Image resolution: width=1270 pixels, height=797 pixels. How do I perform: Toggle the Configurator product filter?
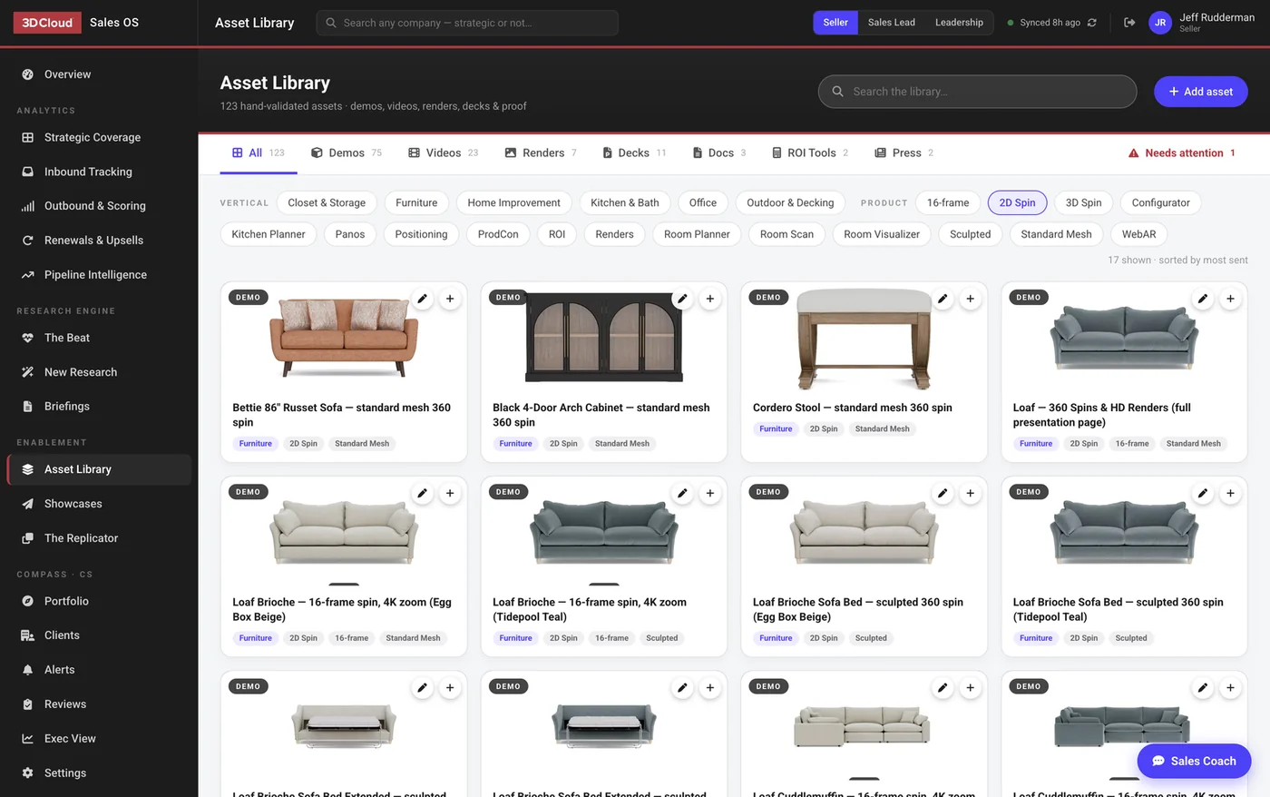(x=1161, y=203)
